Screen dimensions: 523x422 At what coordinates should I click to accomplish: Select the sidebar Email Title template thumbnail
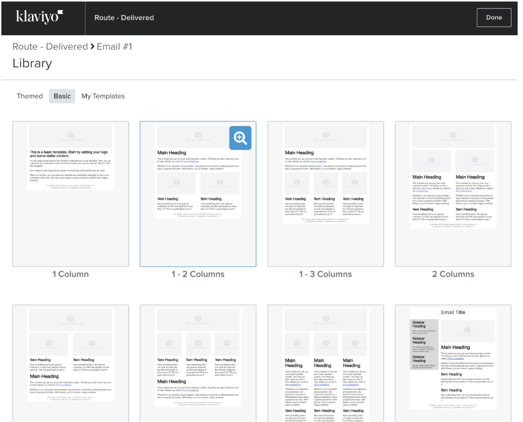point(453,363)
